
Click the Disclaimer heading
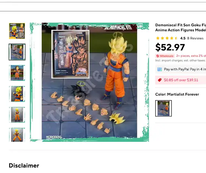[x=24, y=166]
